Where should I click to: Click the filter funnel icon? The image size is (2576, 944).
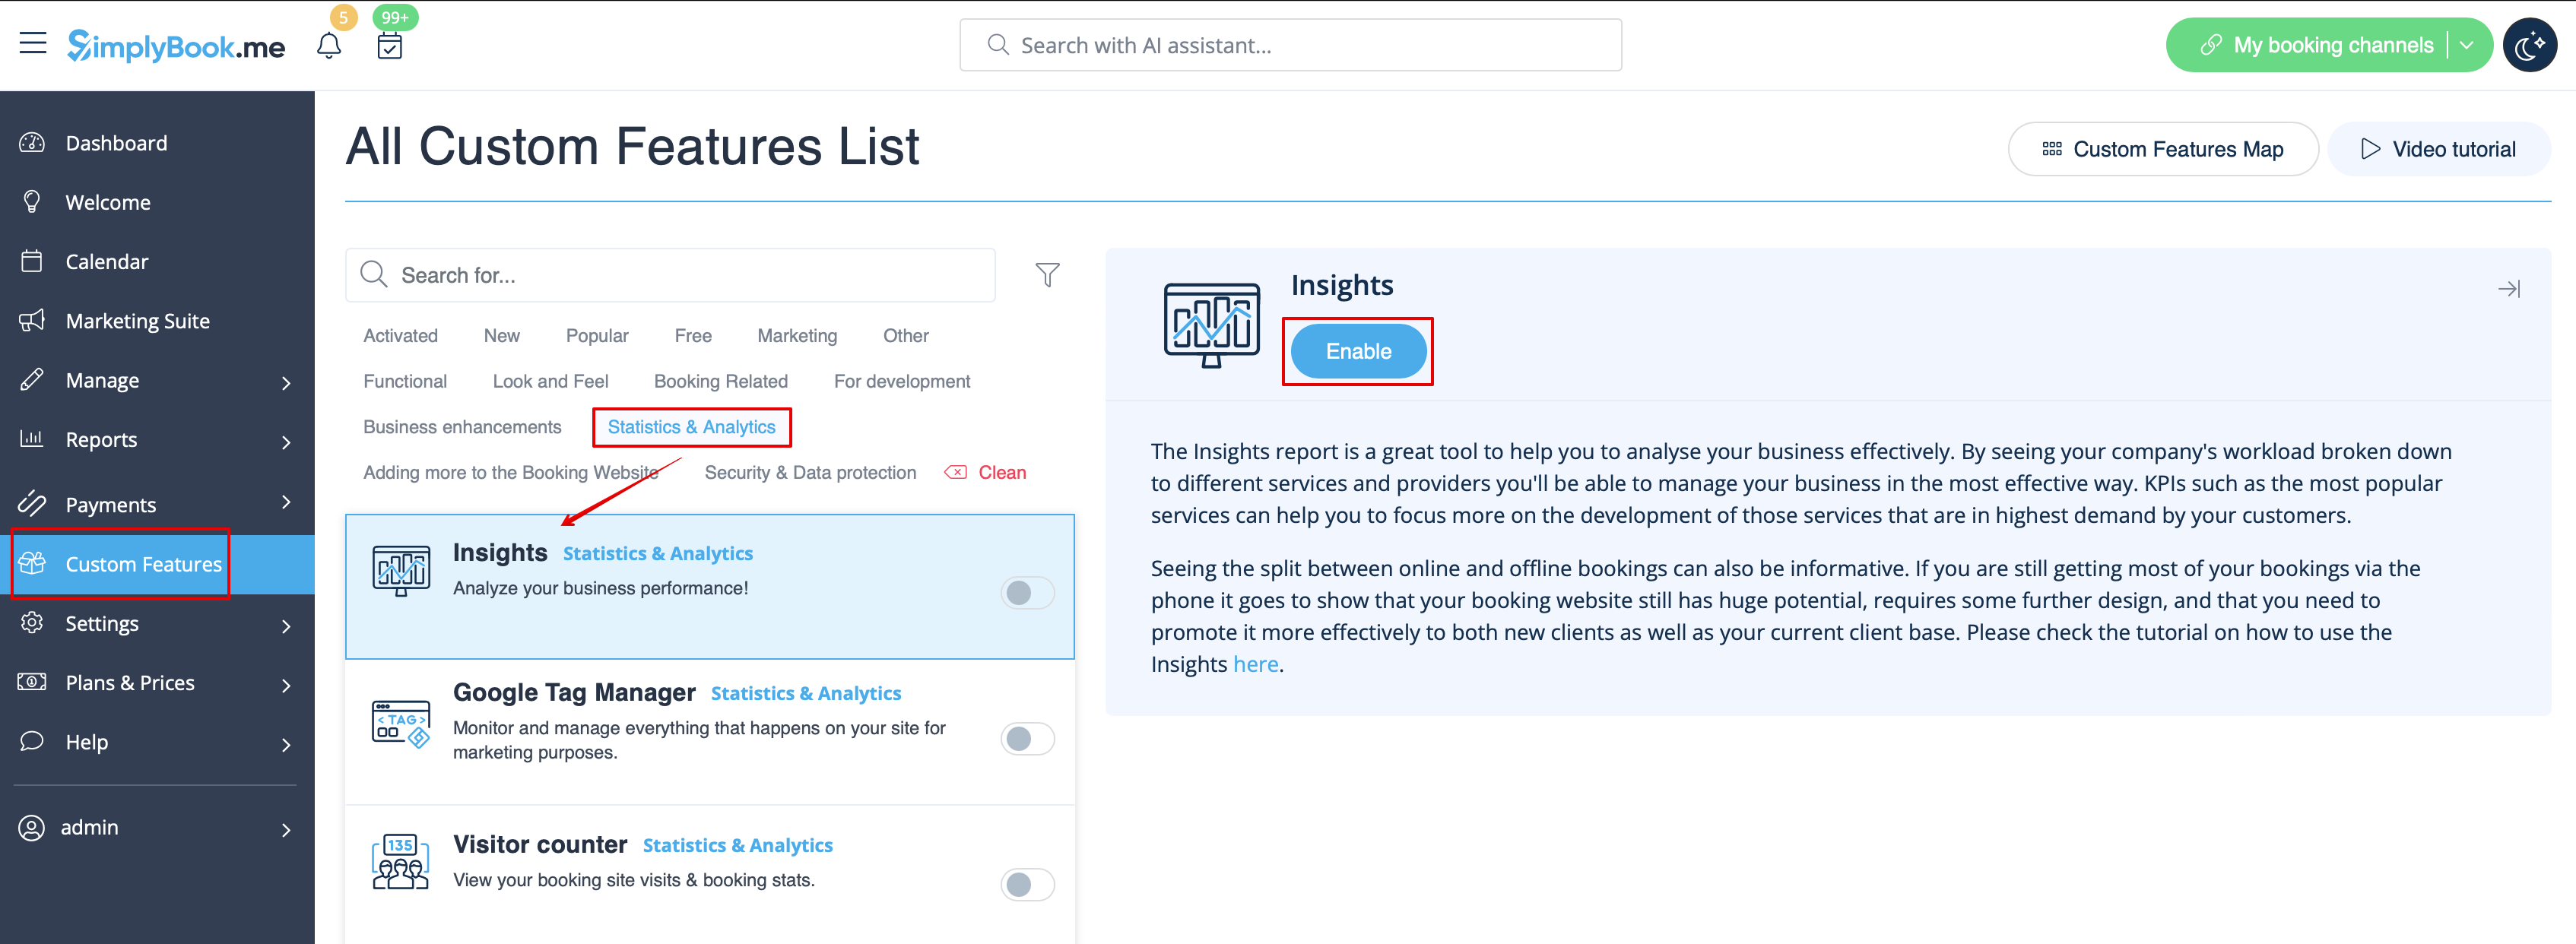[1047, 275]
